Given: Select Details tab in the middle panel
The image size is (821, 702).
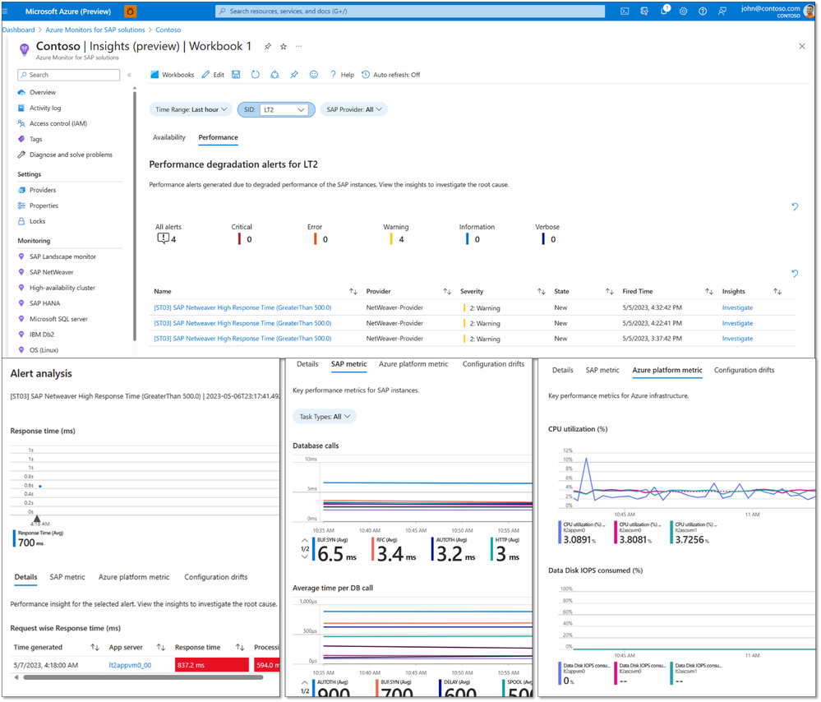Looking at the screenshot, I should click(x=307, y=364).
